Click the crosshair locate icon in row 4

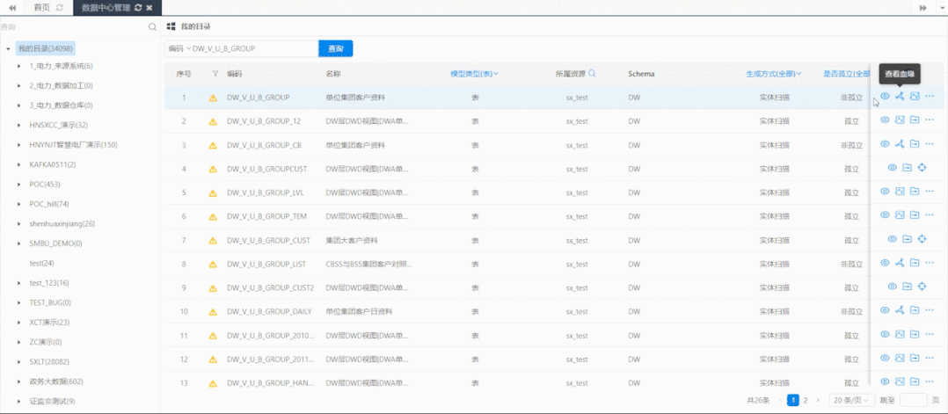click(922, 167)
